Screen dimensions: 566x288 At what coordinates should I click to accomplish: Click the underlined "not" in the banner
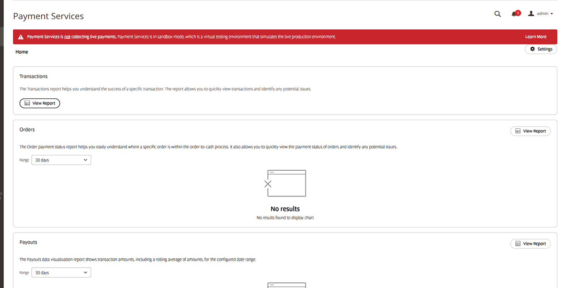click(67, 37)
